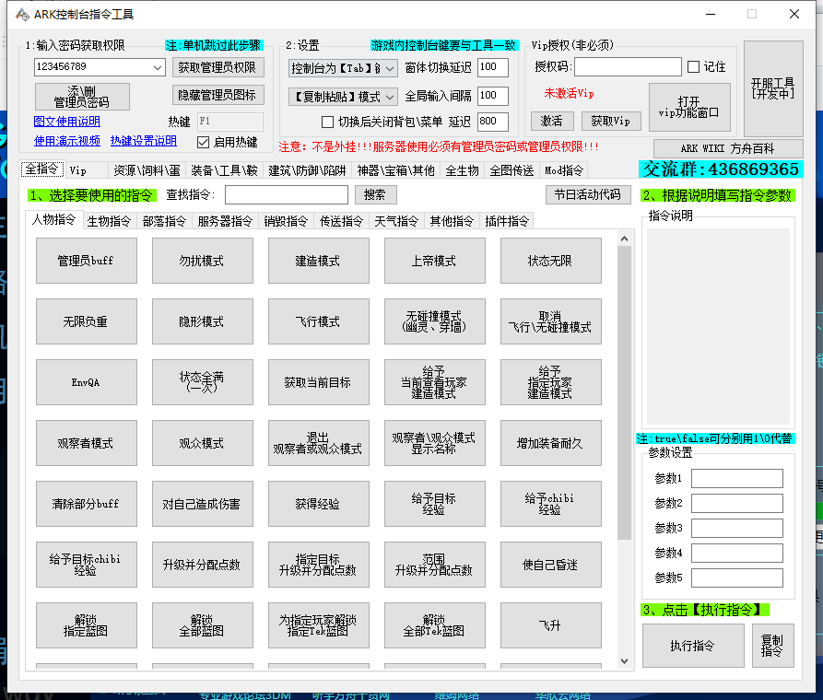Click the 参数3 input field
This screenshot has height=700, width=823.
point(737,529)
